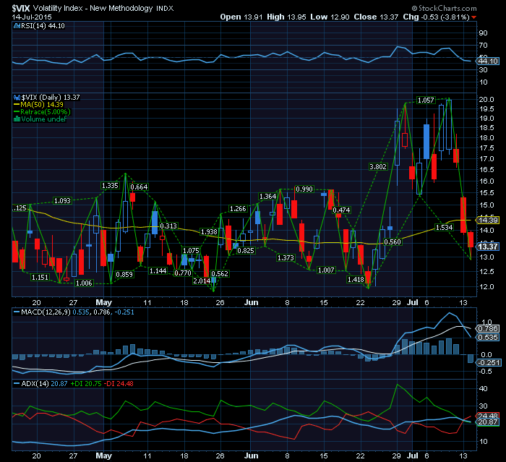506x462 pixels.
Task: Click the retracement label 0.859
Action: pos(124,274)
